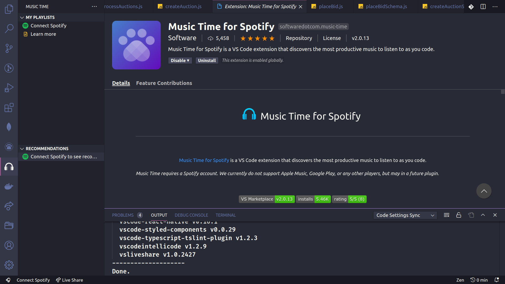Screen dimensions: 505x284
Task: Toggle the split editor layout icon
Action: click(483, 7)
